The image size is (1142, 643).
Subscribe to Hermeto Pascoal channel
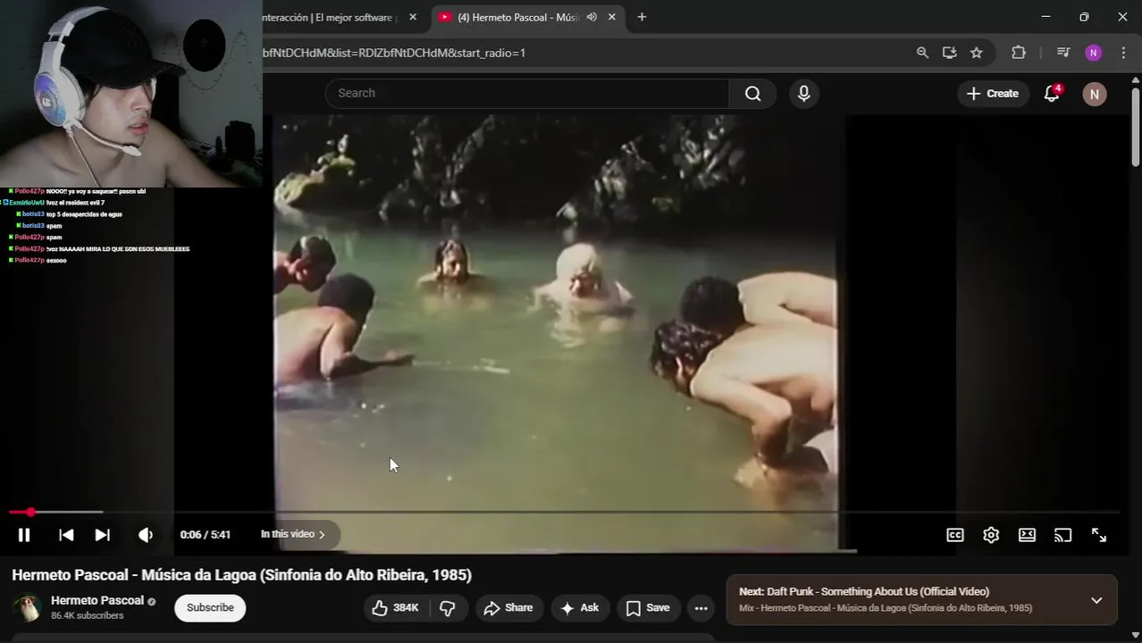pos(210,607)
